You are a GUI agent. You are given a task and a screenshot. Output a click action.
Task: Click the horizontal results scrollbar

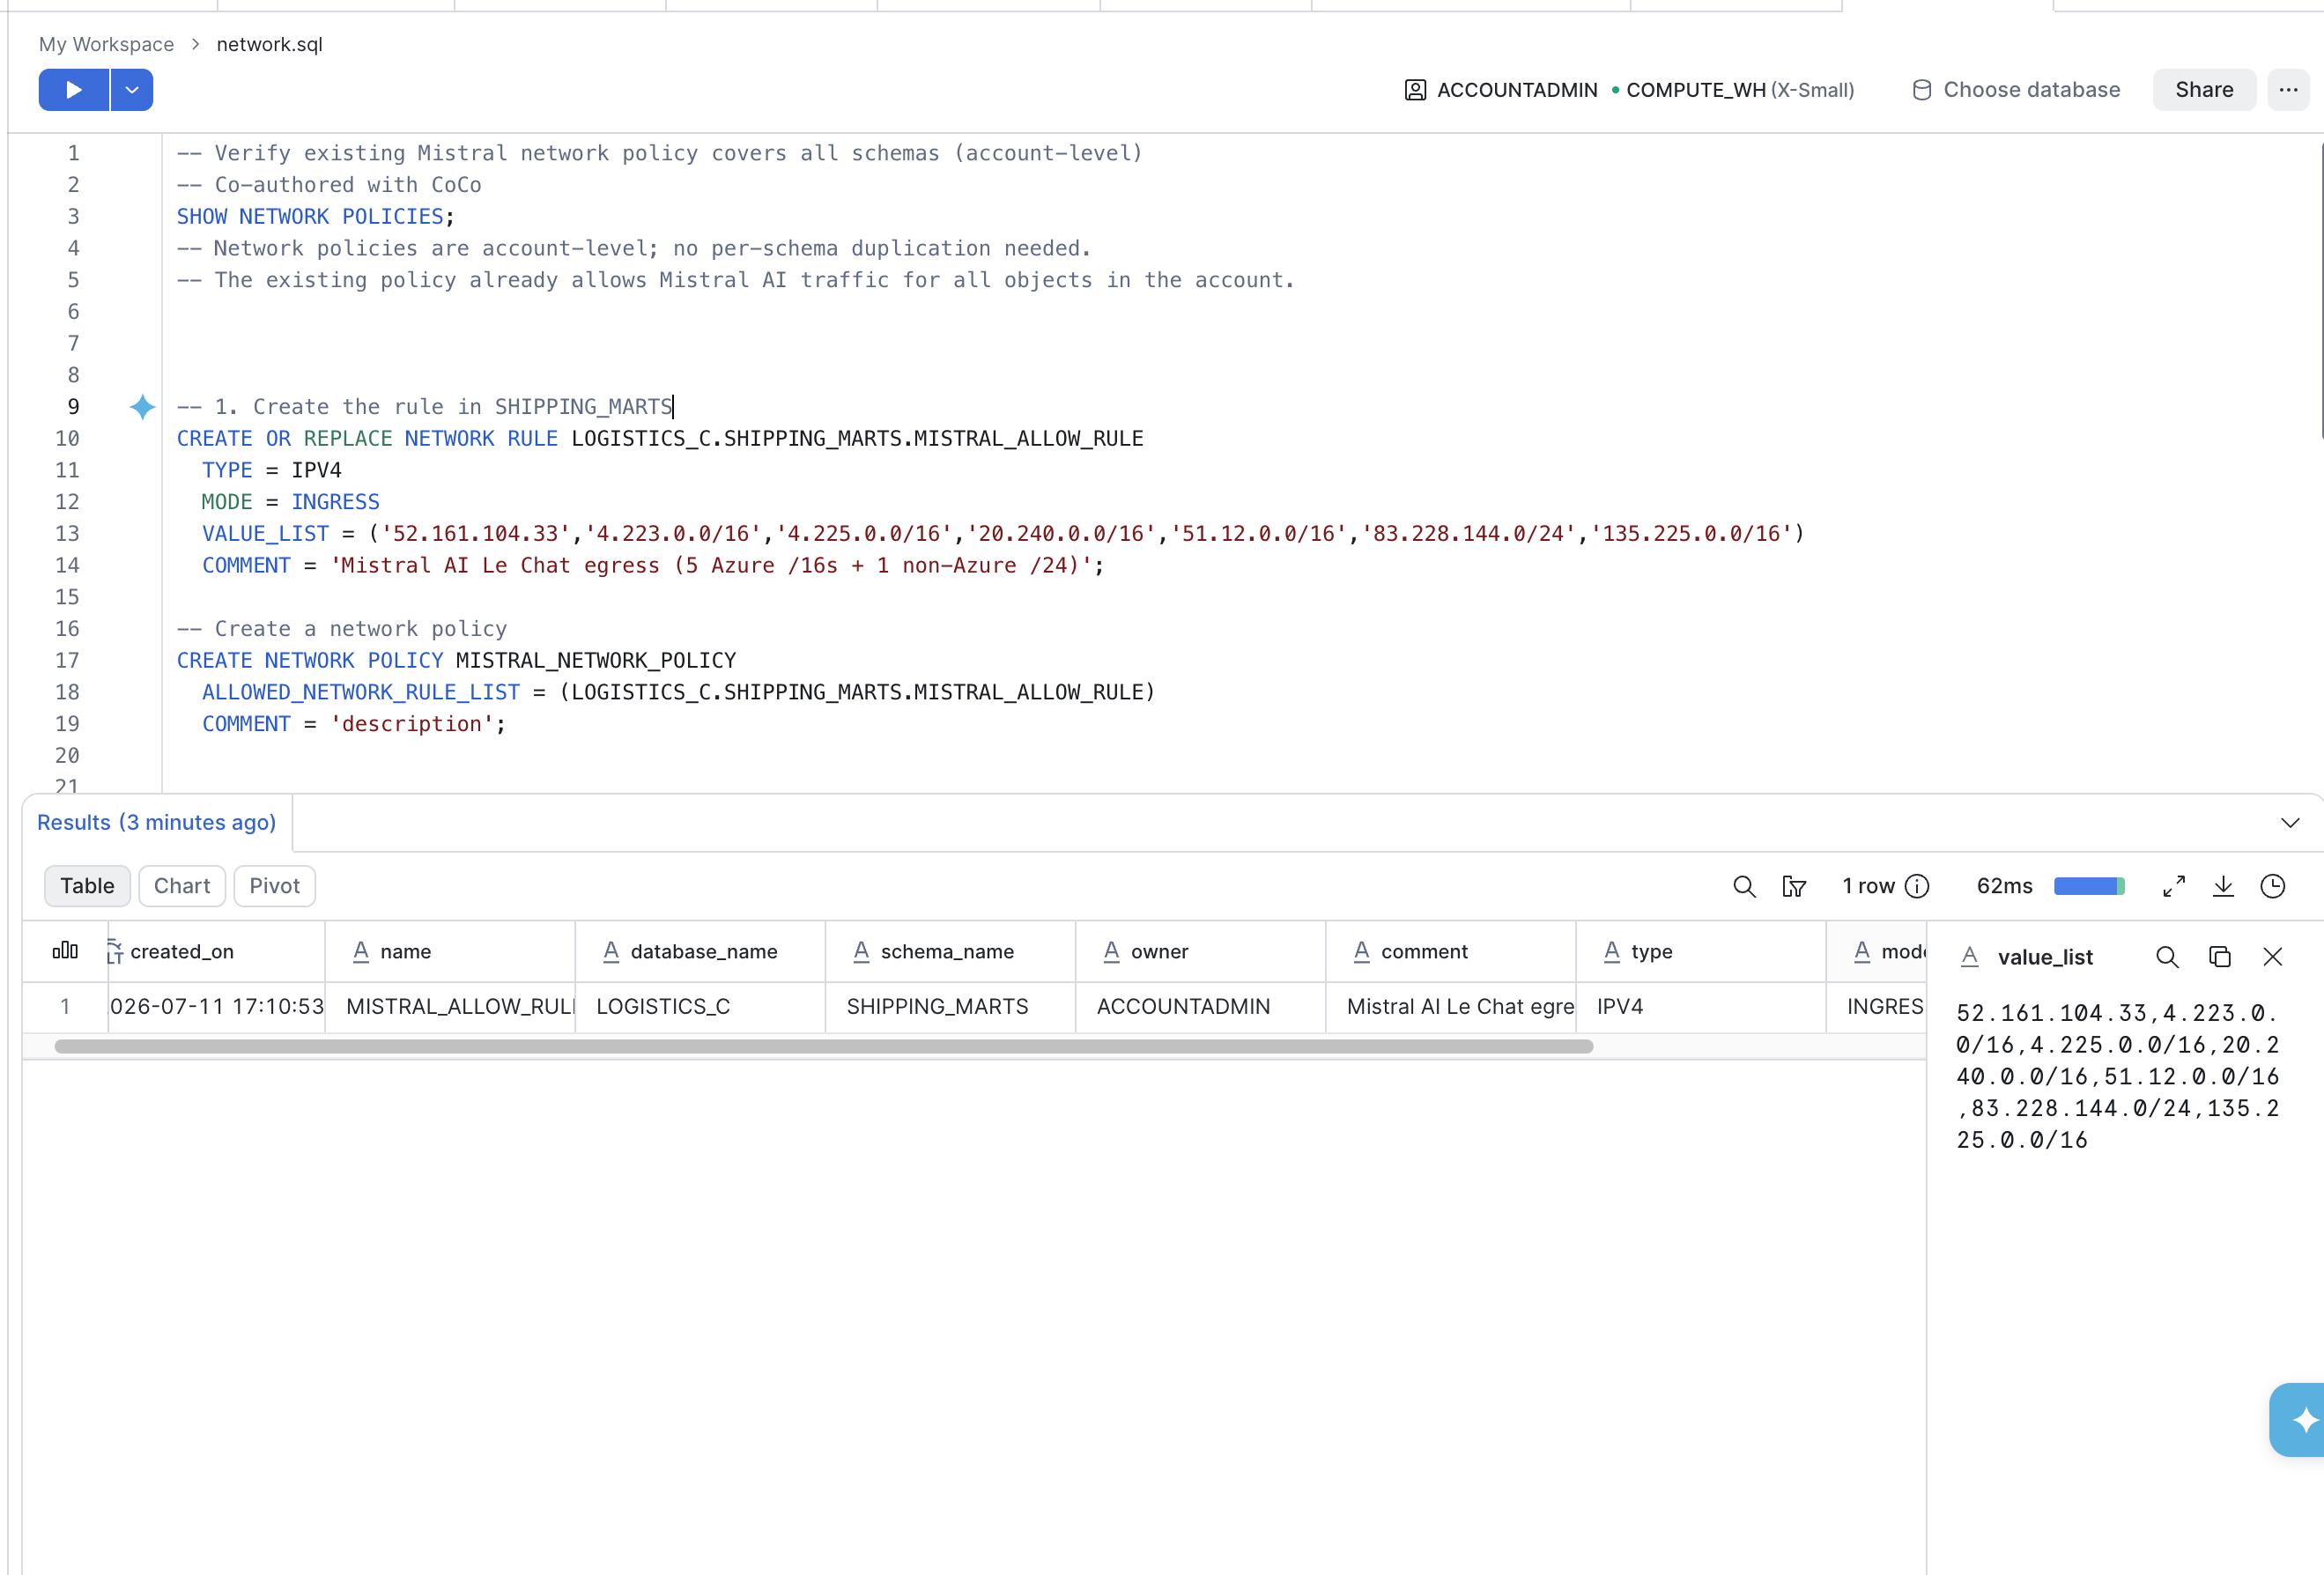coord(824,1047)
